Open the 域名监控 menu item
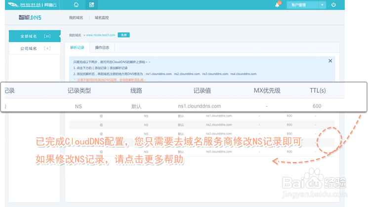The width and height of the screenshot is (368, 207). 102,18
